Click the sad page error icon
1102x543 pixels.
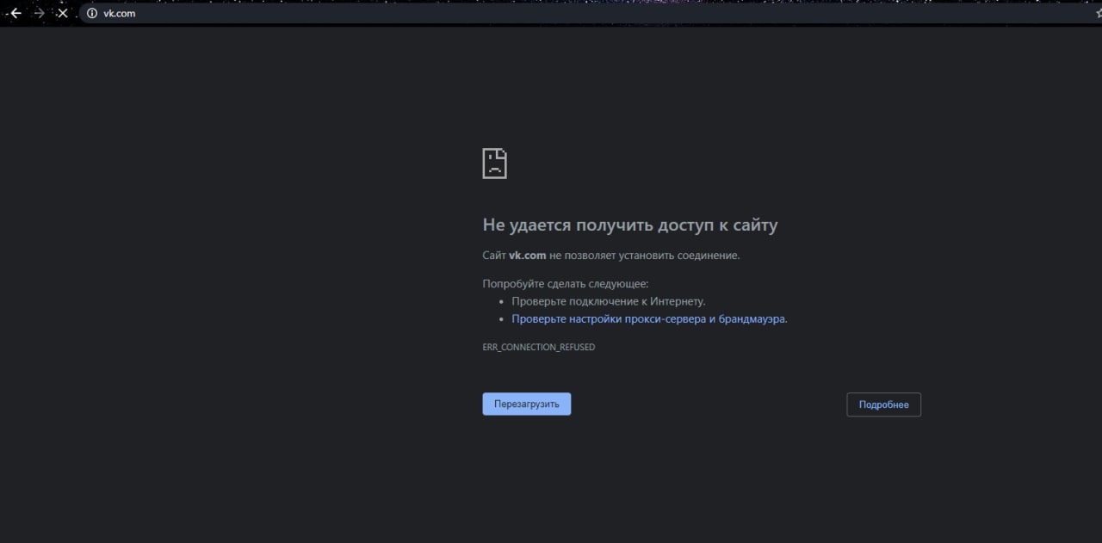click(495, 164)
